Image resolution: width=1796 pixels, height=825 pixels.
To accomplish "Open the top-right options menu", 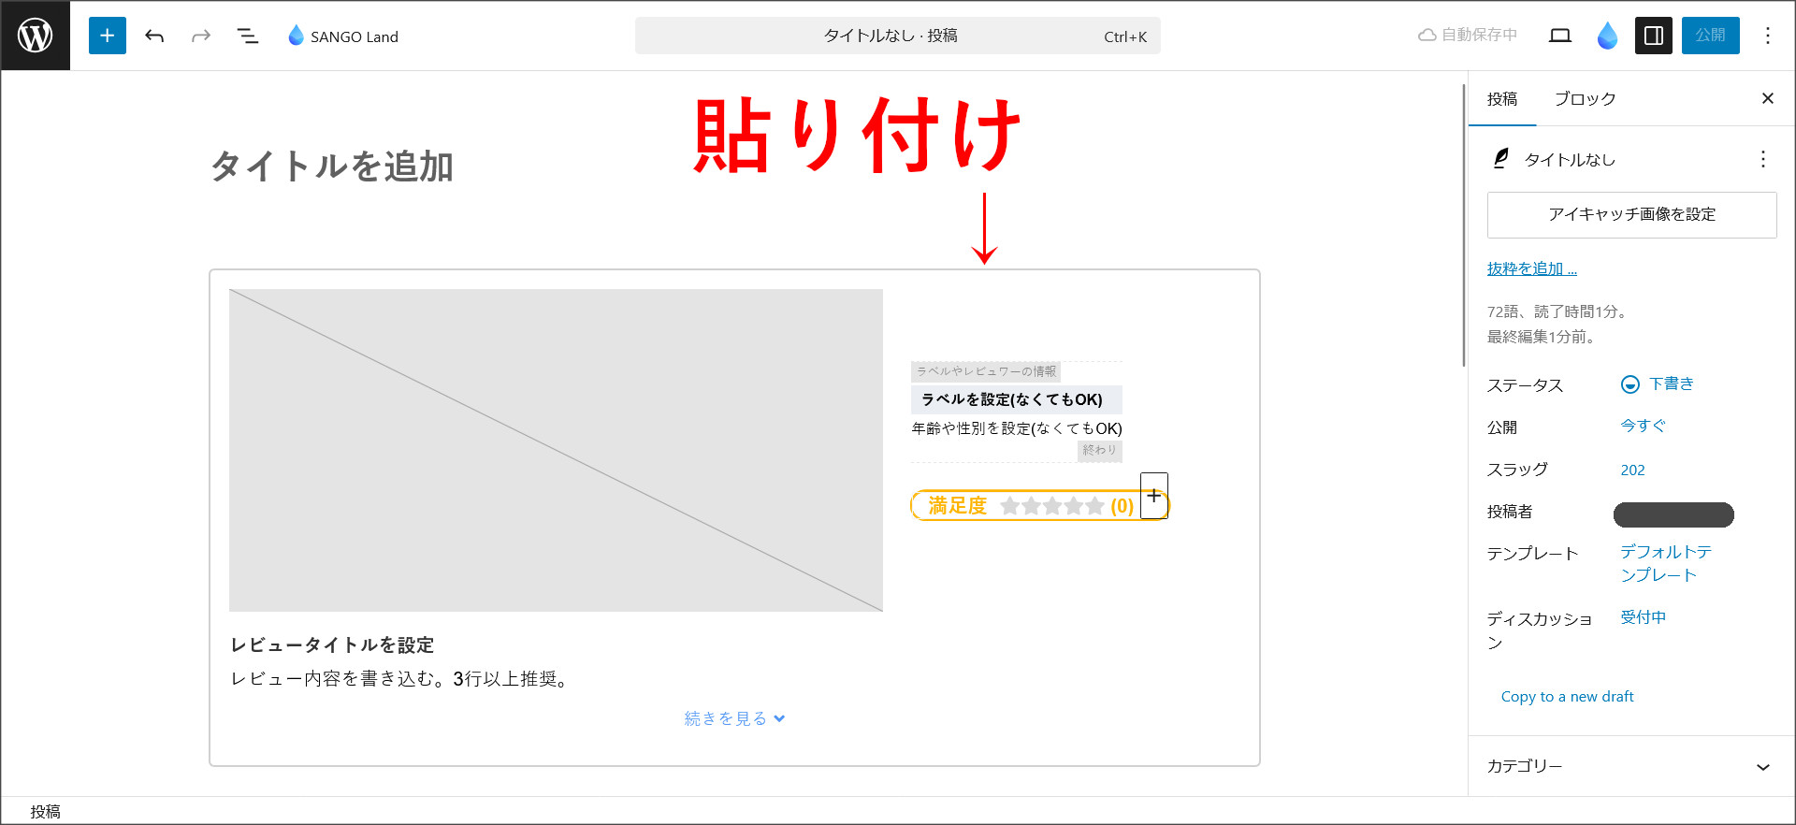I will pyautogui.click(x=1767, y=36).
